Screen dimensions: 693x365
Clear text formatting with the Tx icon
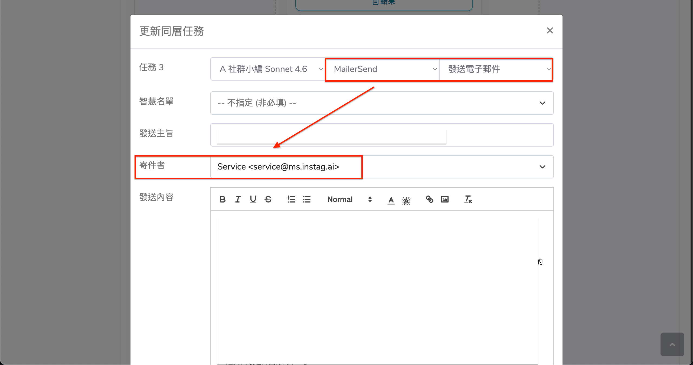point(468,200)
